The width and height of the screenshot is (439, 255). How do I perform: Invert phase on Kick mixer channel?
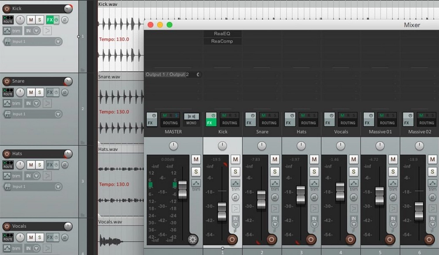(x=235, y=198)
